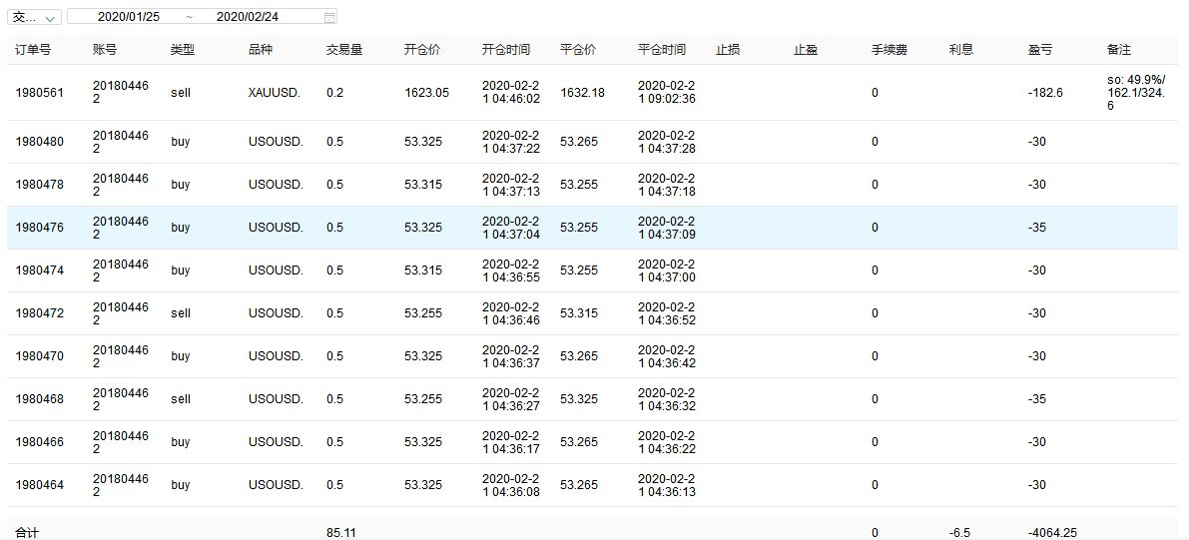Click the 账号 column header
Viewport: 1189px width, 540px height.
105,49
